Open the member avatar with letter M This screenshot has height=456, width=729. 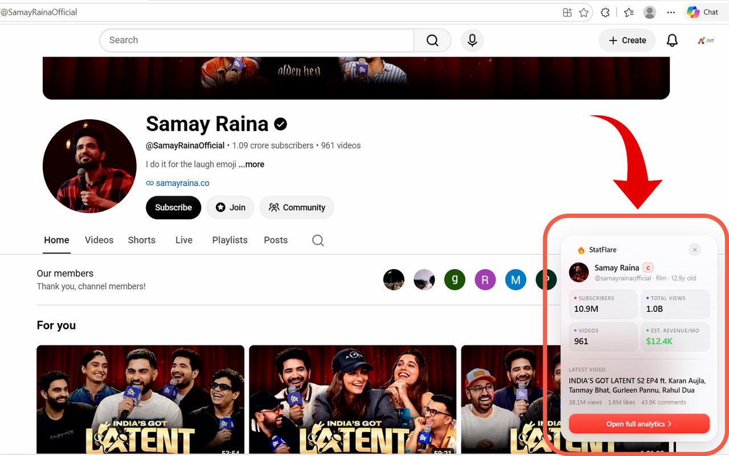(x=515, y=280)
